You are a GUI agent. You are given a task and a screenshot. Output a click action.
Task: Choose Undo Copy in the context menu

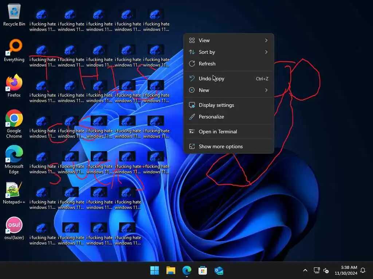229,78
